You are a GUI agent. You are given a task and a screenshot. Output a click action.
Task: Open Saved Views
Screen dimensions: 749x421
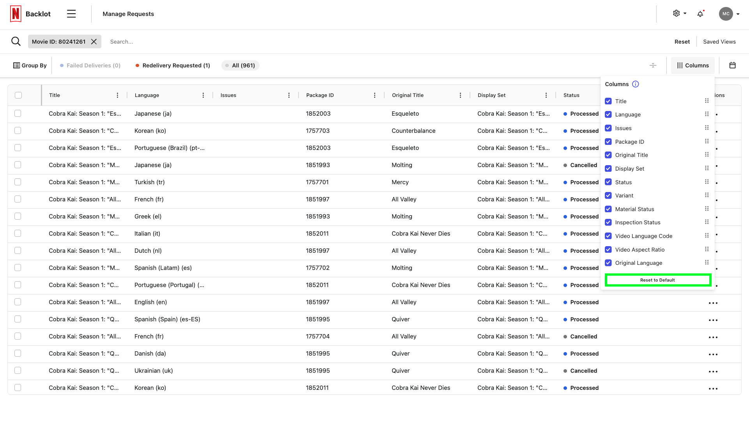[x=719, y=41]
